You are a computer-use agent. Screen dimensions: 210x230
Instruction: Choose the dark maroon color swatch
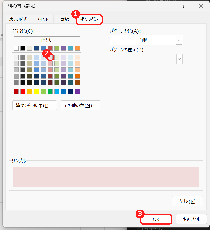tap(50, 82)
